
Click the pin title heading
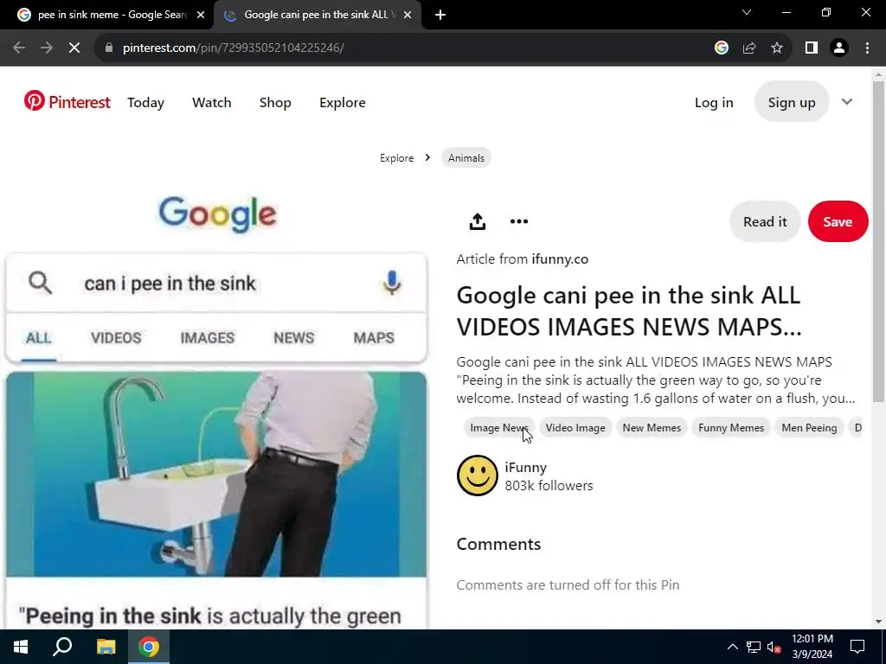pyautogui.click(x=629, y=311)
